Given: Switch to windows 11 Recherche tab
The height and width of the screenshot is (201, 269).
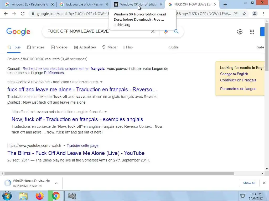Looking at the screenshot, I should tap(29, 5).
